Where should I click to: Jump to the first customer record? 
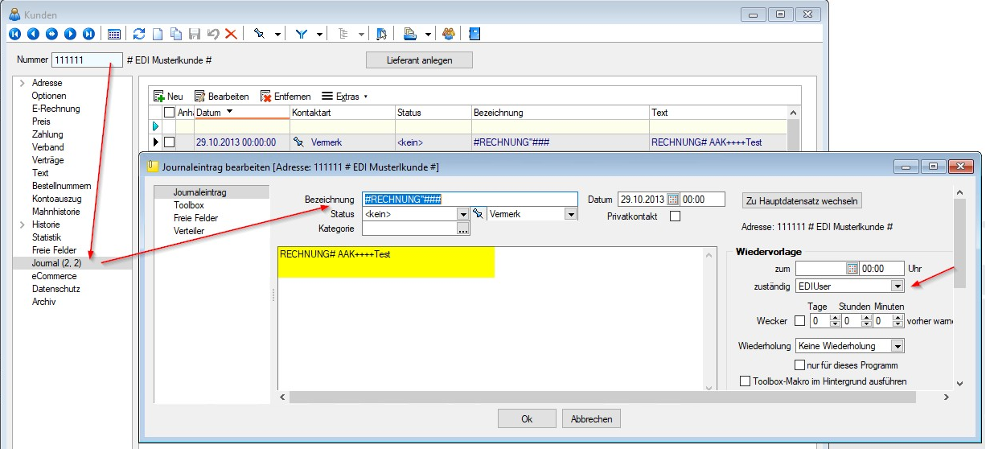14,34
